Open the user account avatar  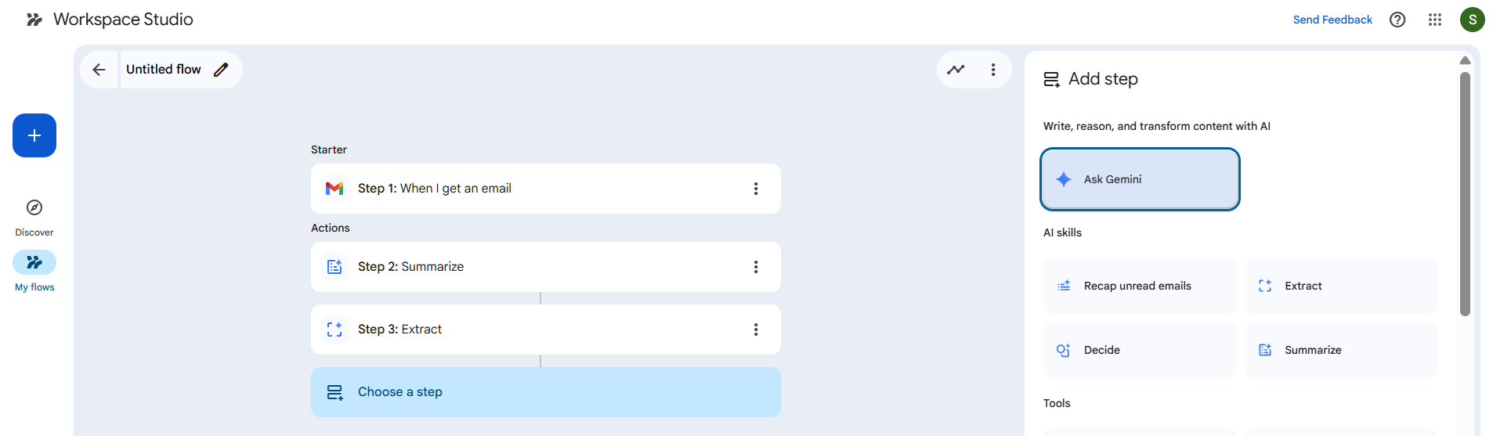coord(1472,20)
